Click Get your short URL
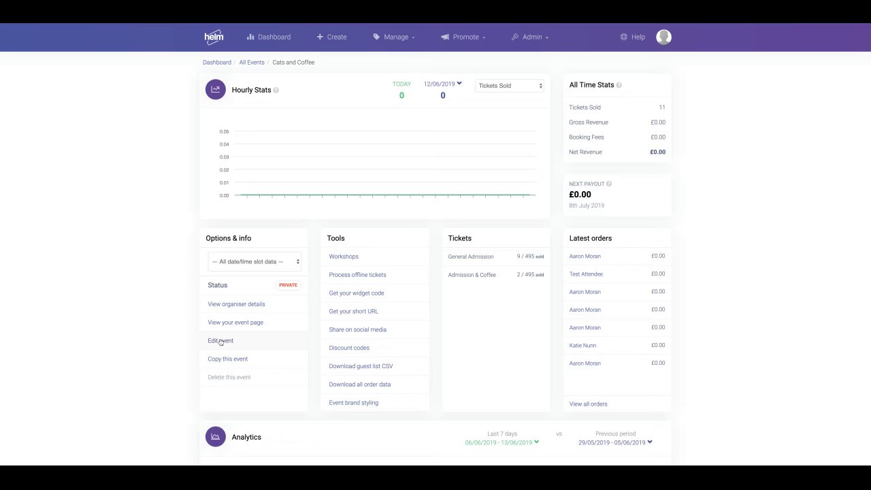Screen dimensions: 871x490 click(353, 312)
